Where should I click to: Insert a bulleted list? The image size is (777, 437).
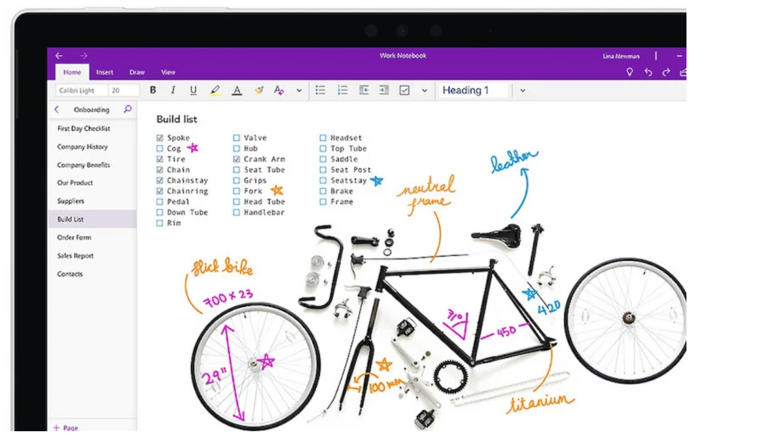tap(320, 91)
